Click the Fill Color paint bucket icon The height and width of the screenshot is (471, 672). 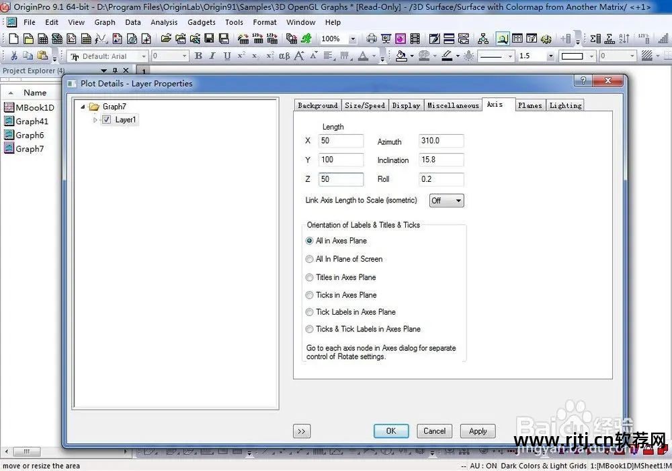(x=401, y=56)
